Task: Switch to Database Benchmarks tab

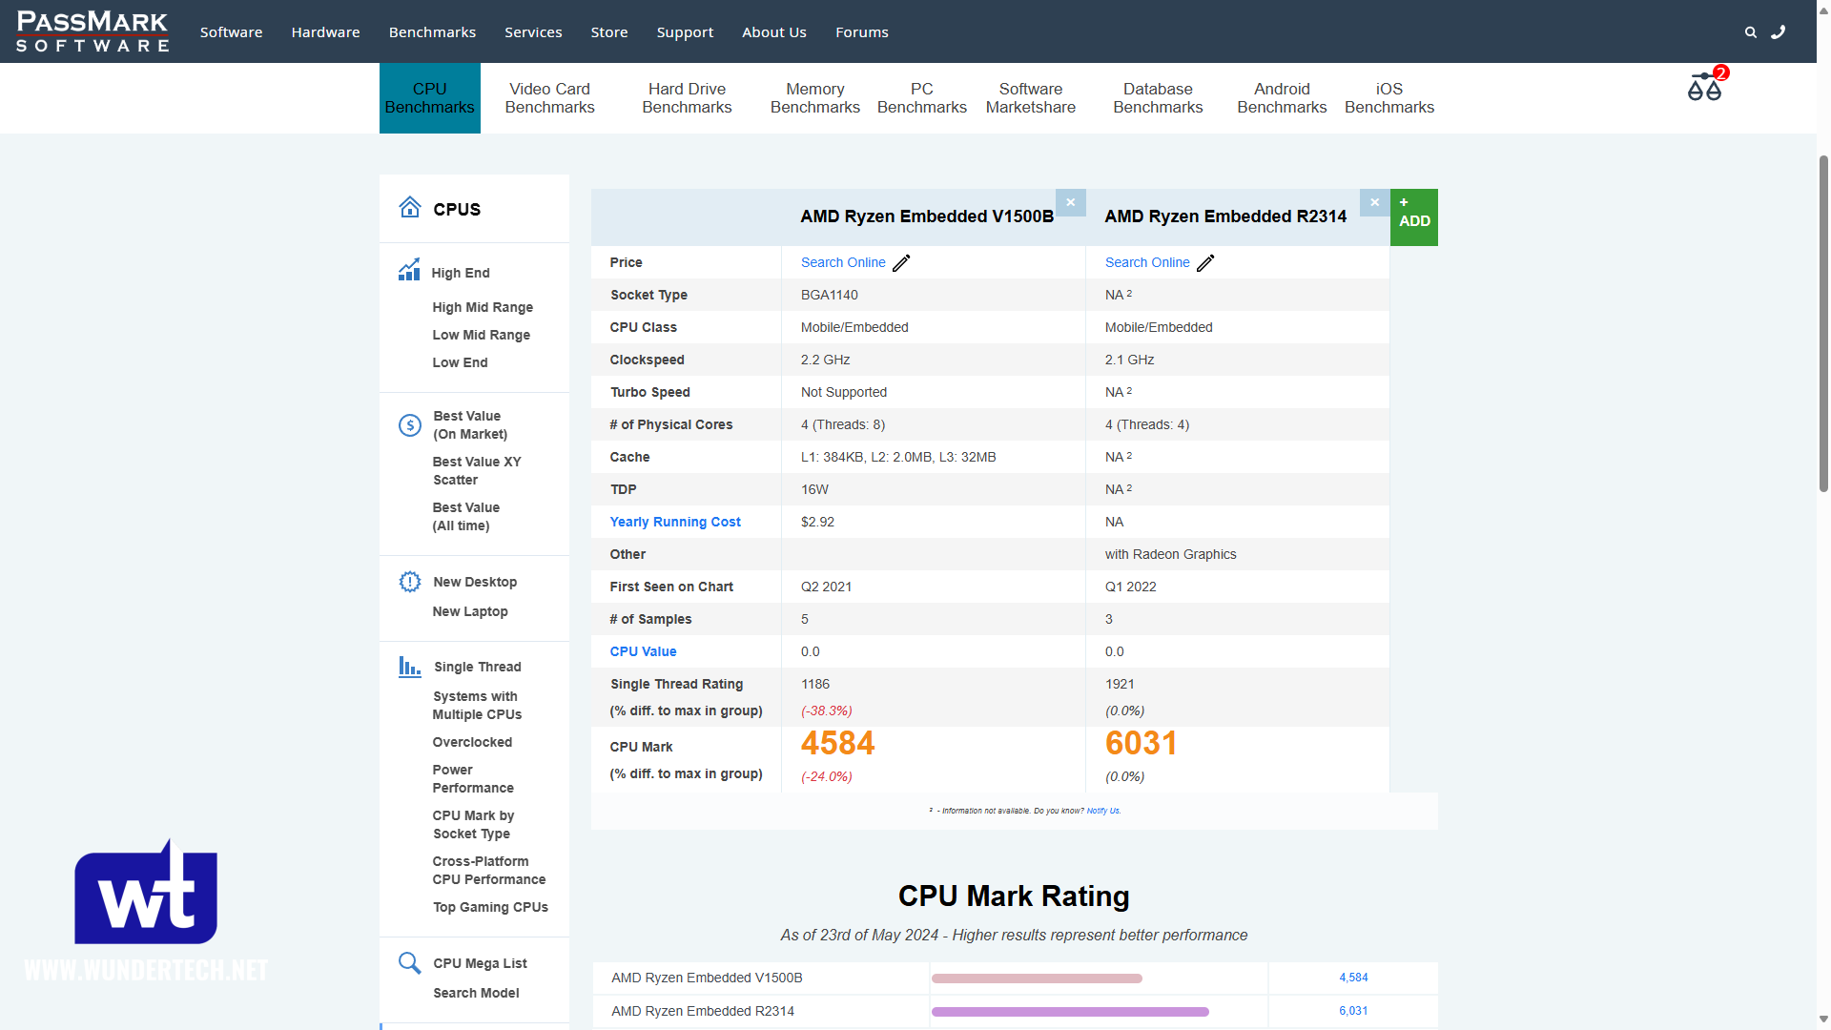Action: click(1158, 98)
